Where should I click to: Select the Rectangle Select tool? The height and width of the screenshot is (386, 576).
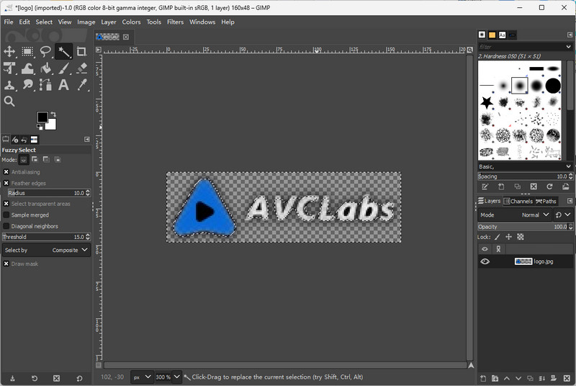pyautogui.click(x=27, y=51)
